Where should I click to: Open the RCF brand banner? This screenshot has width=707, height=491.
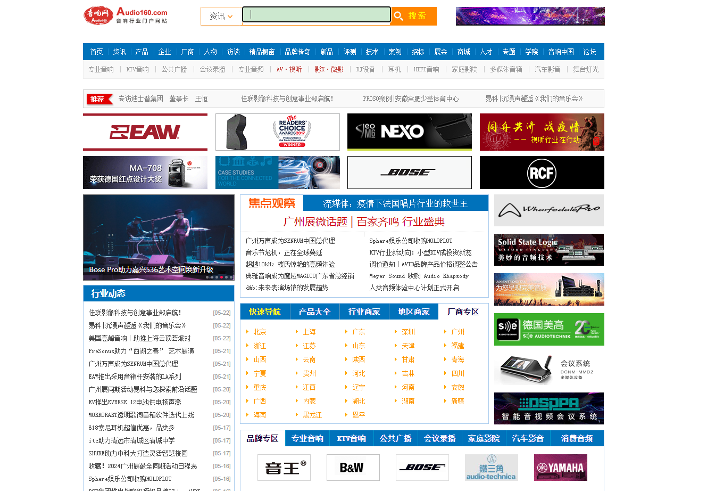(542, 173)
